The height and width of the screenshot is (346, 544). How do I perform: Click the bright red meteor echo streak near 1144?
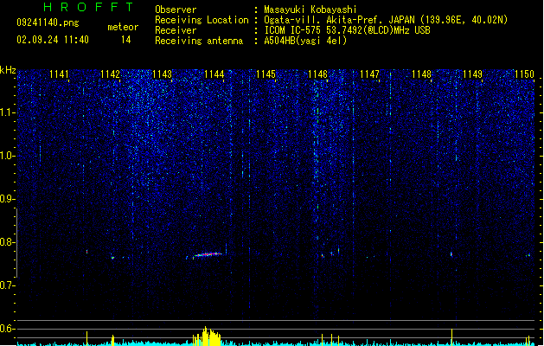[208, 254]
